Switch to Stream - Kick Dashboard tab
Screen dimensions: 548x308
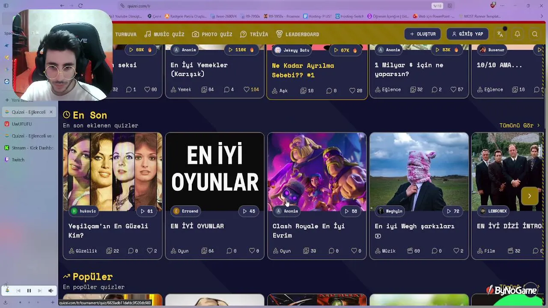28,148
